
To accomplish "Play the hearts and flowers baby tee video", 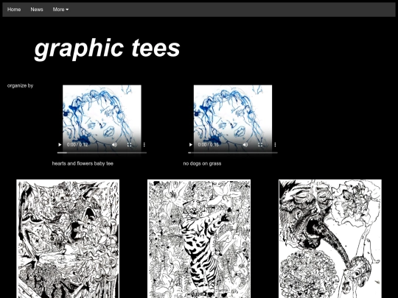I will [x=60, y=145].
